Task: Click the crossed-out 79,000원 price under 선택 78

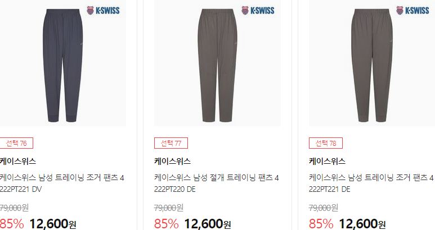Action: pyautogui.click(x=324, y=208)
